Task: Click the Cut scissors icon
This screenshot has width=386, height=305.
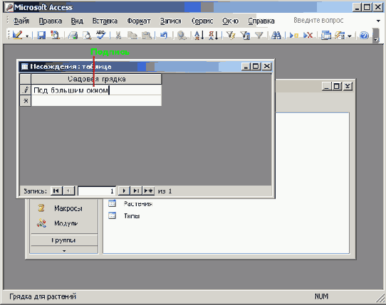Action: [118, 36]
